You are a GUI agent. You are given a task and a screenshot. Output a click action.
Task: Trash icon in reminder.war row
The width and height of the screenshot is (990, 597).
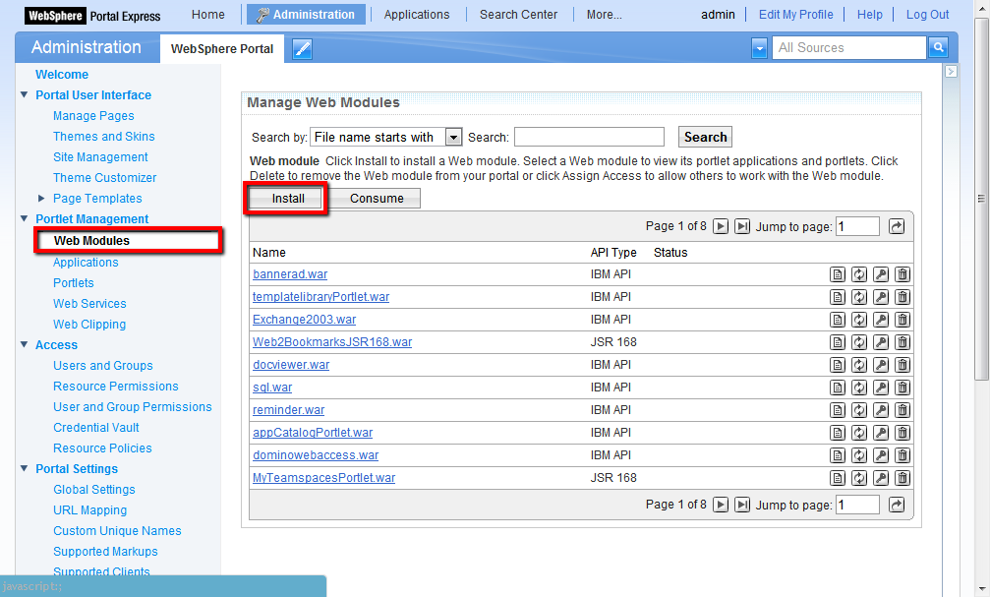coord(903,410)
